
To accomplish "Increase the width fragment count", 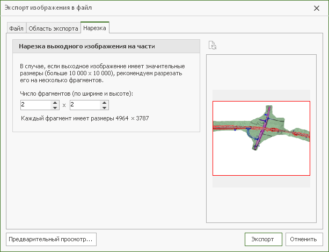I will pyautogui.click(x=55, y=103).
